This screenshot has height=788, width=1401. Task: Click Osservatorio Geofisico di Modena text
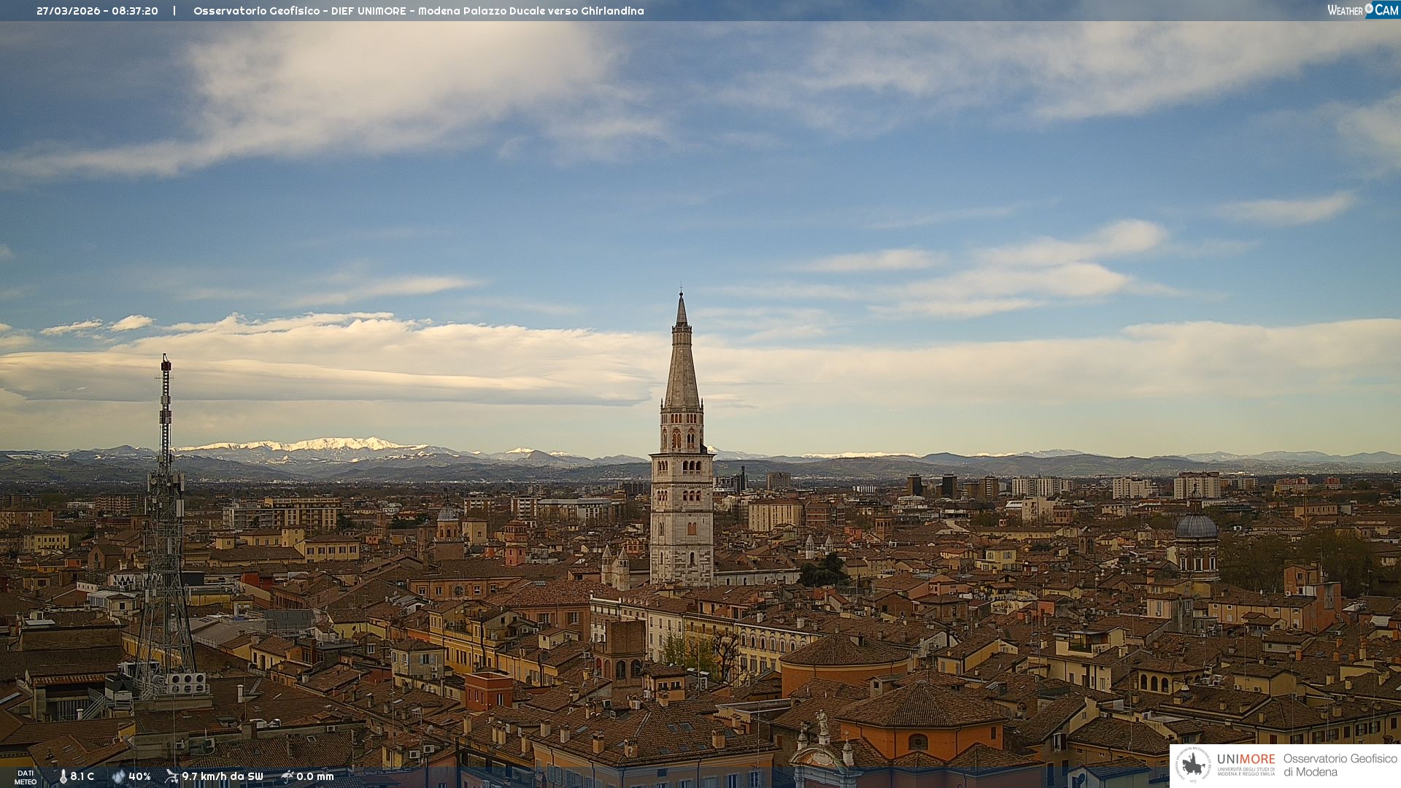1340,765
